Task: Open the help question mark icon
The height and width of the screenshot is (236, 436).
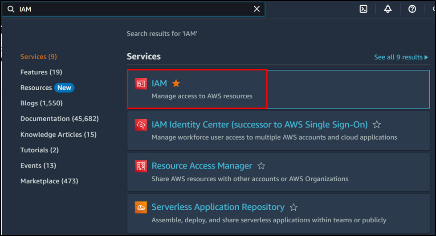Action: (412, 9)
